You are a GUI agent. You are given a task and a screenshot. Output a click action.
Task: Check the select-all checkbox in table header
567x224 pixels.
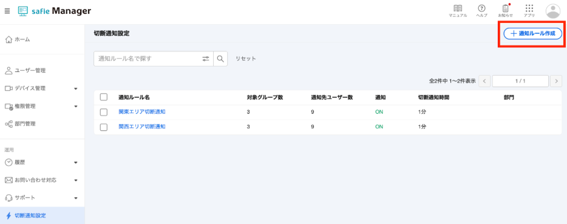pyautogui.click(x=104, y=97)
